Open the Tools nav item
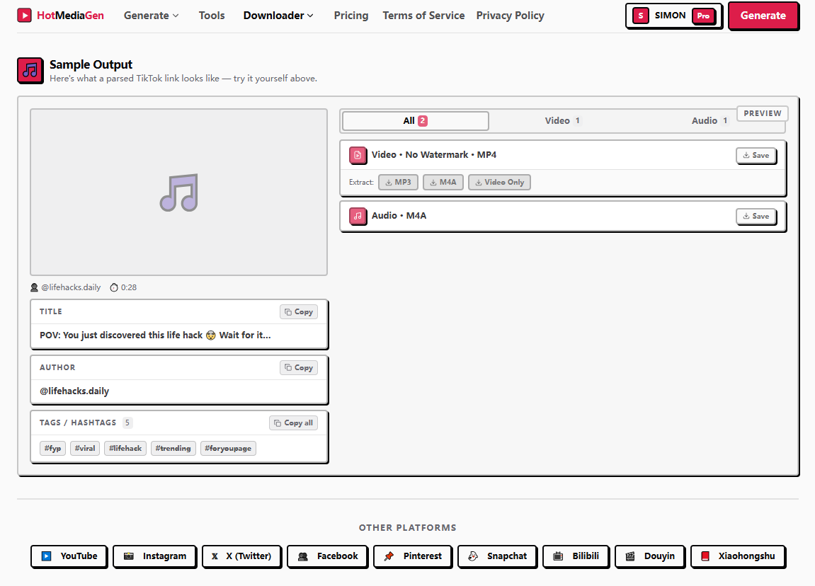Screen dimensions: 815x586 click(212, 16)
